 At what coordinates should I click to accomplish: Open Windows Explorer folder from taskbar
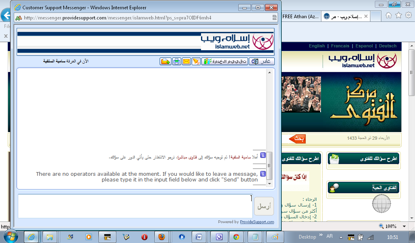click(x=50, y=237)
